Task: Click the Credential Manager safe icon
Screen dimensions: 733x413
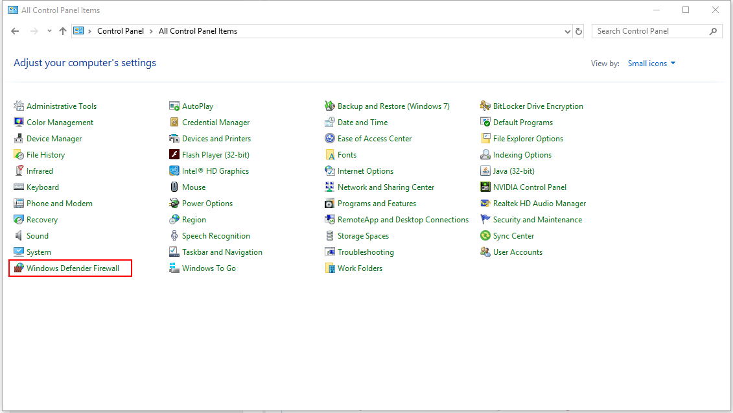Action: click(x=174, y=123)
